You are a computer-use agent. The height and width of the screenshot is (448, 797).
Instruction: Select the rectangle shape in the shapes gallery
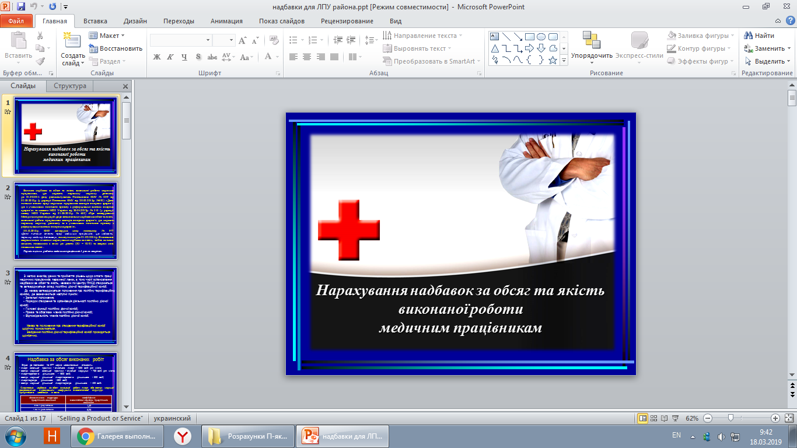click(529, 36)
